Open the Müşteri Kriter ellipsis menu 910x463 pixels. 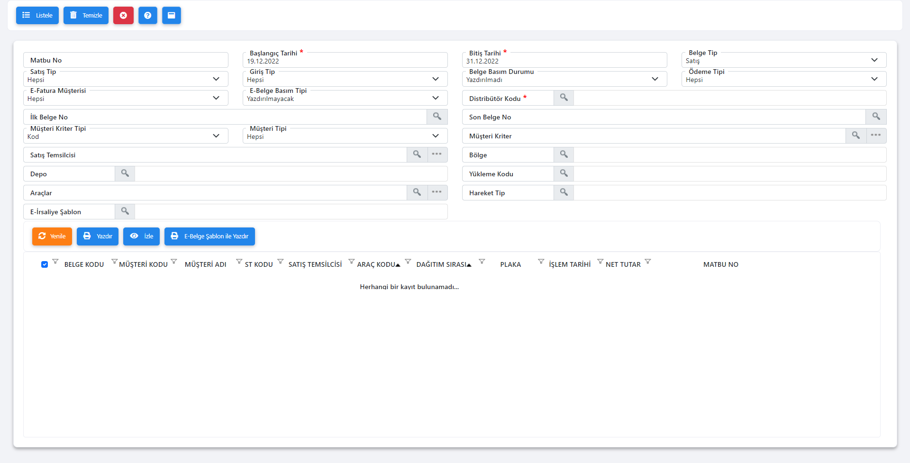pyautogui.click(x=876, y=136)
